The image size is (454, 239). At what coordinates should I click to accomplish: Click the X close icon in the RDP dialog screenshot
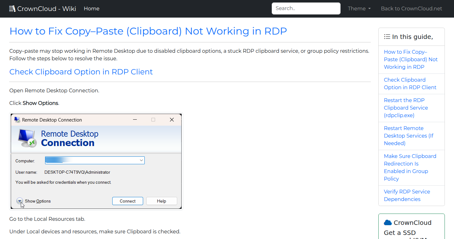[x=172, y=120]
